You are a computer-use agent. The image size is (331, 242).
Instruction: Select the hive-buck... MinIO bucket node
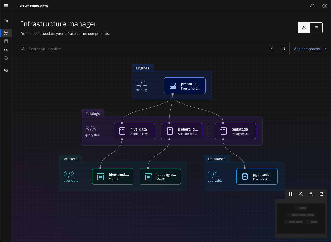[113, 176]
